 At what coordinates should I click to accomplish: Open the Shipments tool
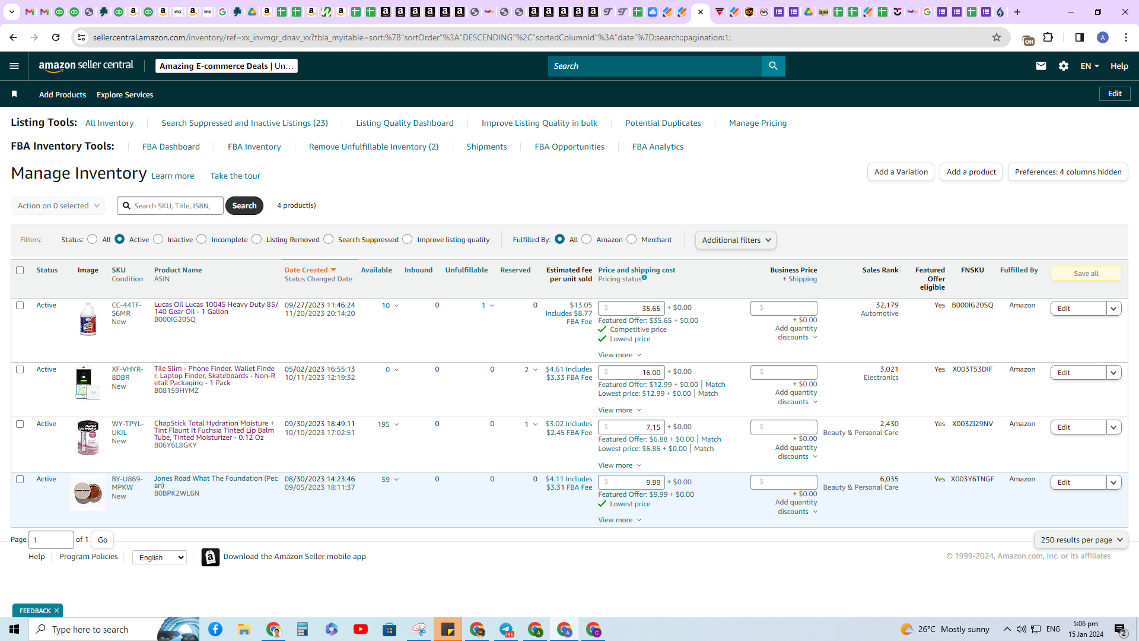(486, 147)
